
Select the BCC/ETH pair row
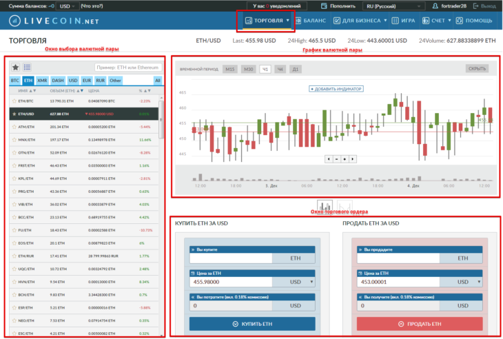point(84,217)
